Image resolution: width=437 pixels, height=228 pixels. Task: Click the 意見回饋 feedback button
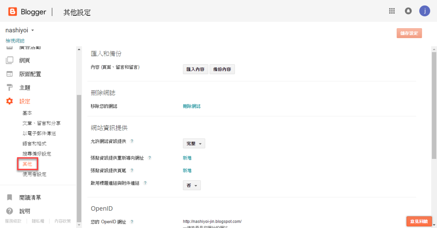click(x=419, y=221)
